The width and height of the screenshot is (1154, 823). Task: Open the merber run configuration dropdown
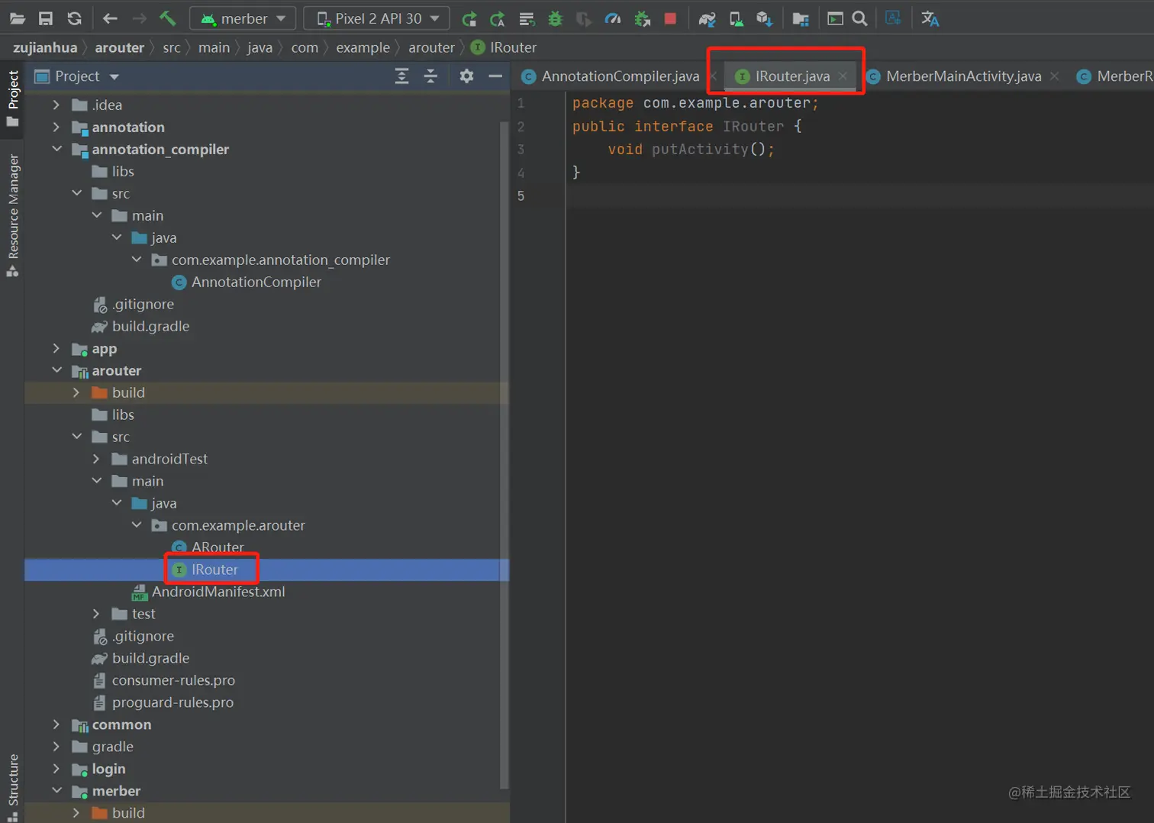244,18
